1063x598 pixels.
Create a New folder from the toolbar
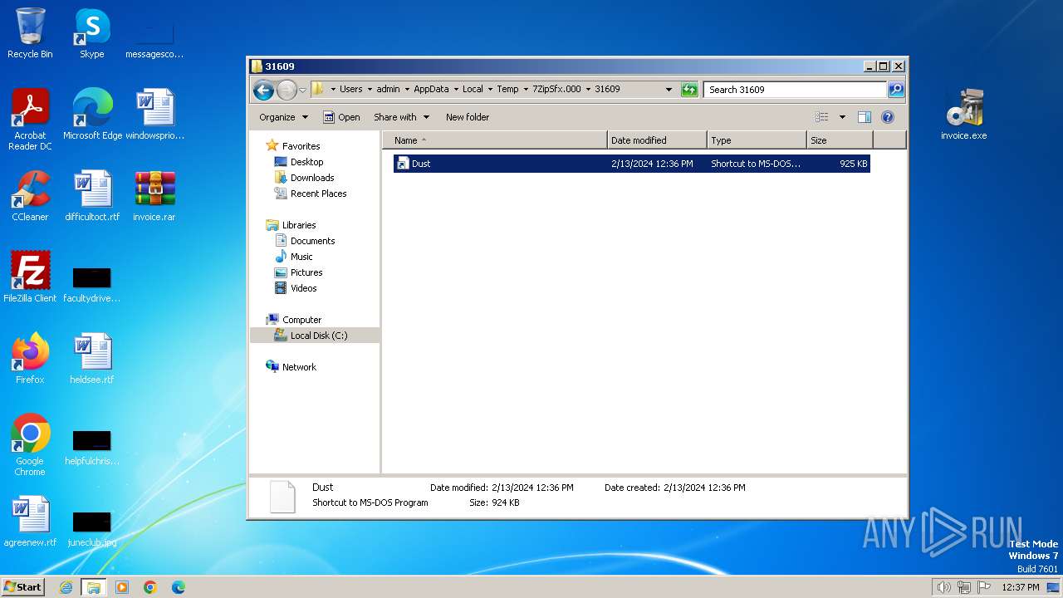(x=468, y=117)
